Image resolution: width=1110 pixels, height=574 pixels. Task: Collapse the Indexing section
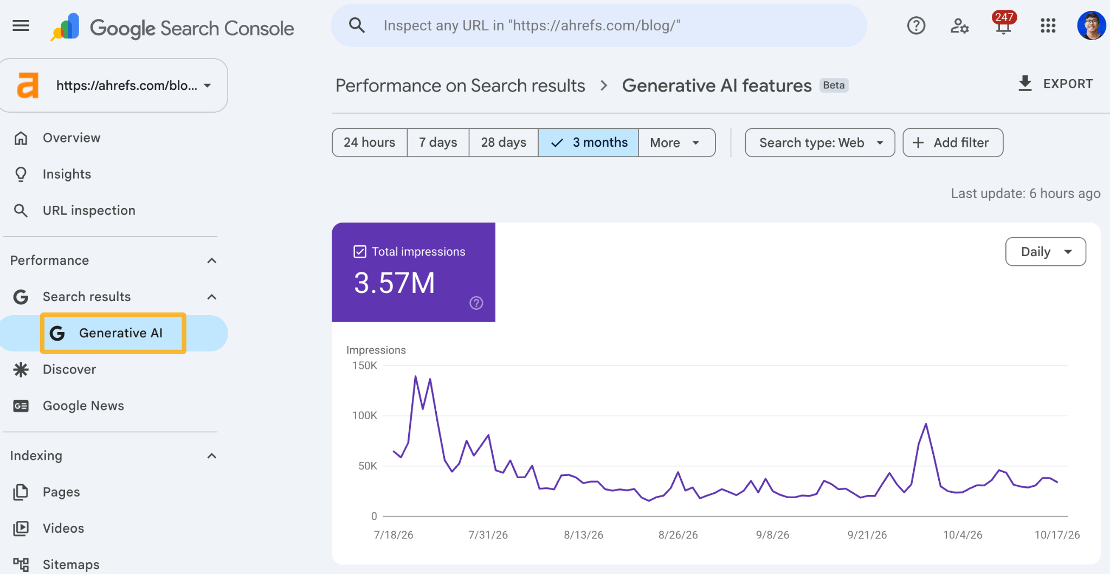[212, 456]
